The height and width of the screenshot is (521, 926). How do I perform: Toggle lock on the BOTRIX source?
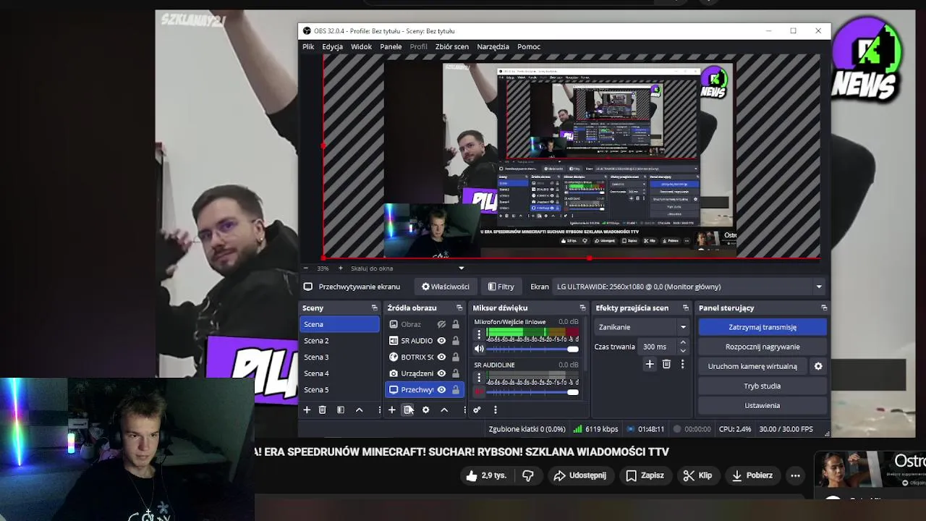point(455,357)
